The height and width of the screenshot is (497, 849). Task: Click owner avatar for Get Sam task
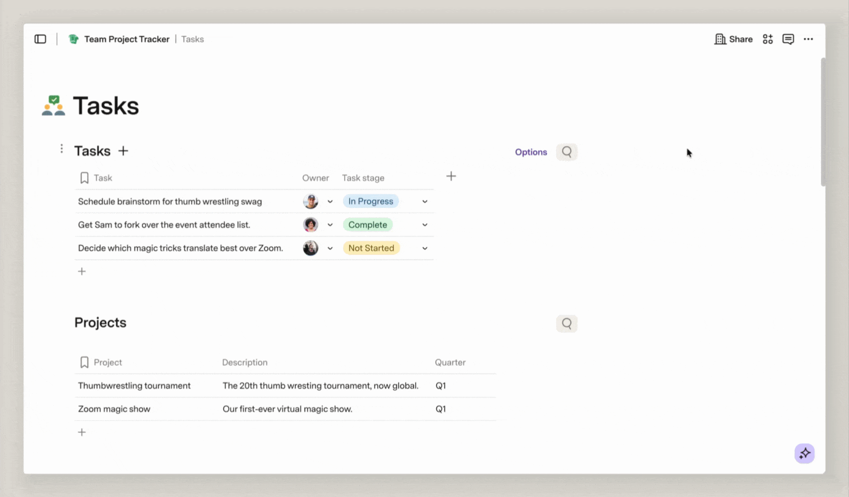311,225
